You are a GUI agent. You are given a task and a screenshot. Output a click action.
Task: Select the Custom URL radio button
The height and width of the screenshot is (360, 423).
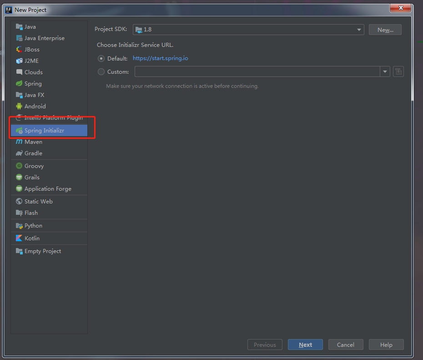click(x=101, y=71)
